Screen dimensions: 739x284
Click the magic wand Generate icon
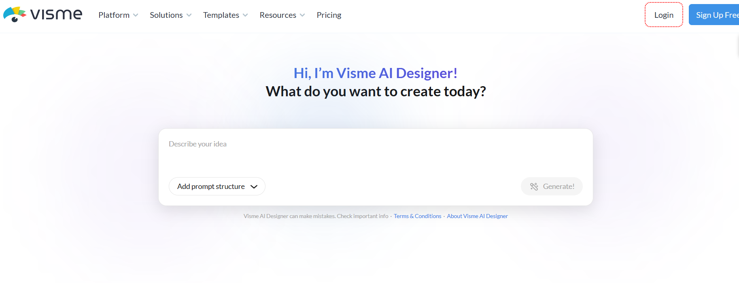pyautogui.click(x=534, y=187)
